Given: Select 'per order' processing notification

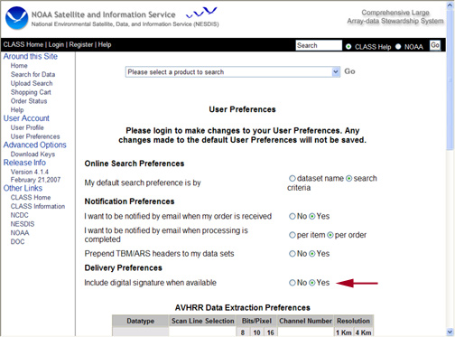Looking at the screenshot, I should coord(330,235).
